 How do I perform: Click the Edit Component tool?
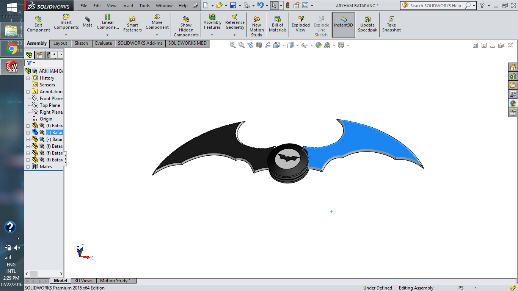click(x=38, y=25)
